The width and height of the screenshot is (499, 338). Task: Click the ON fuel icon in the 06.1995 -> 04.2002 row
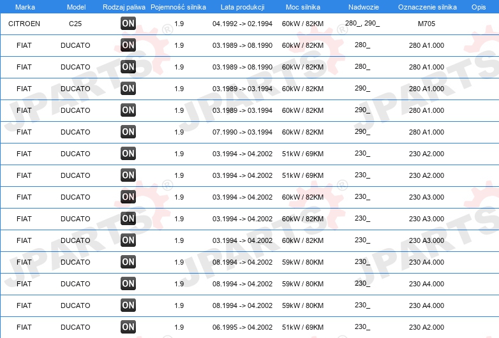point(128,327)
